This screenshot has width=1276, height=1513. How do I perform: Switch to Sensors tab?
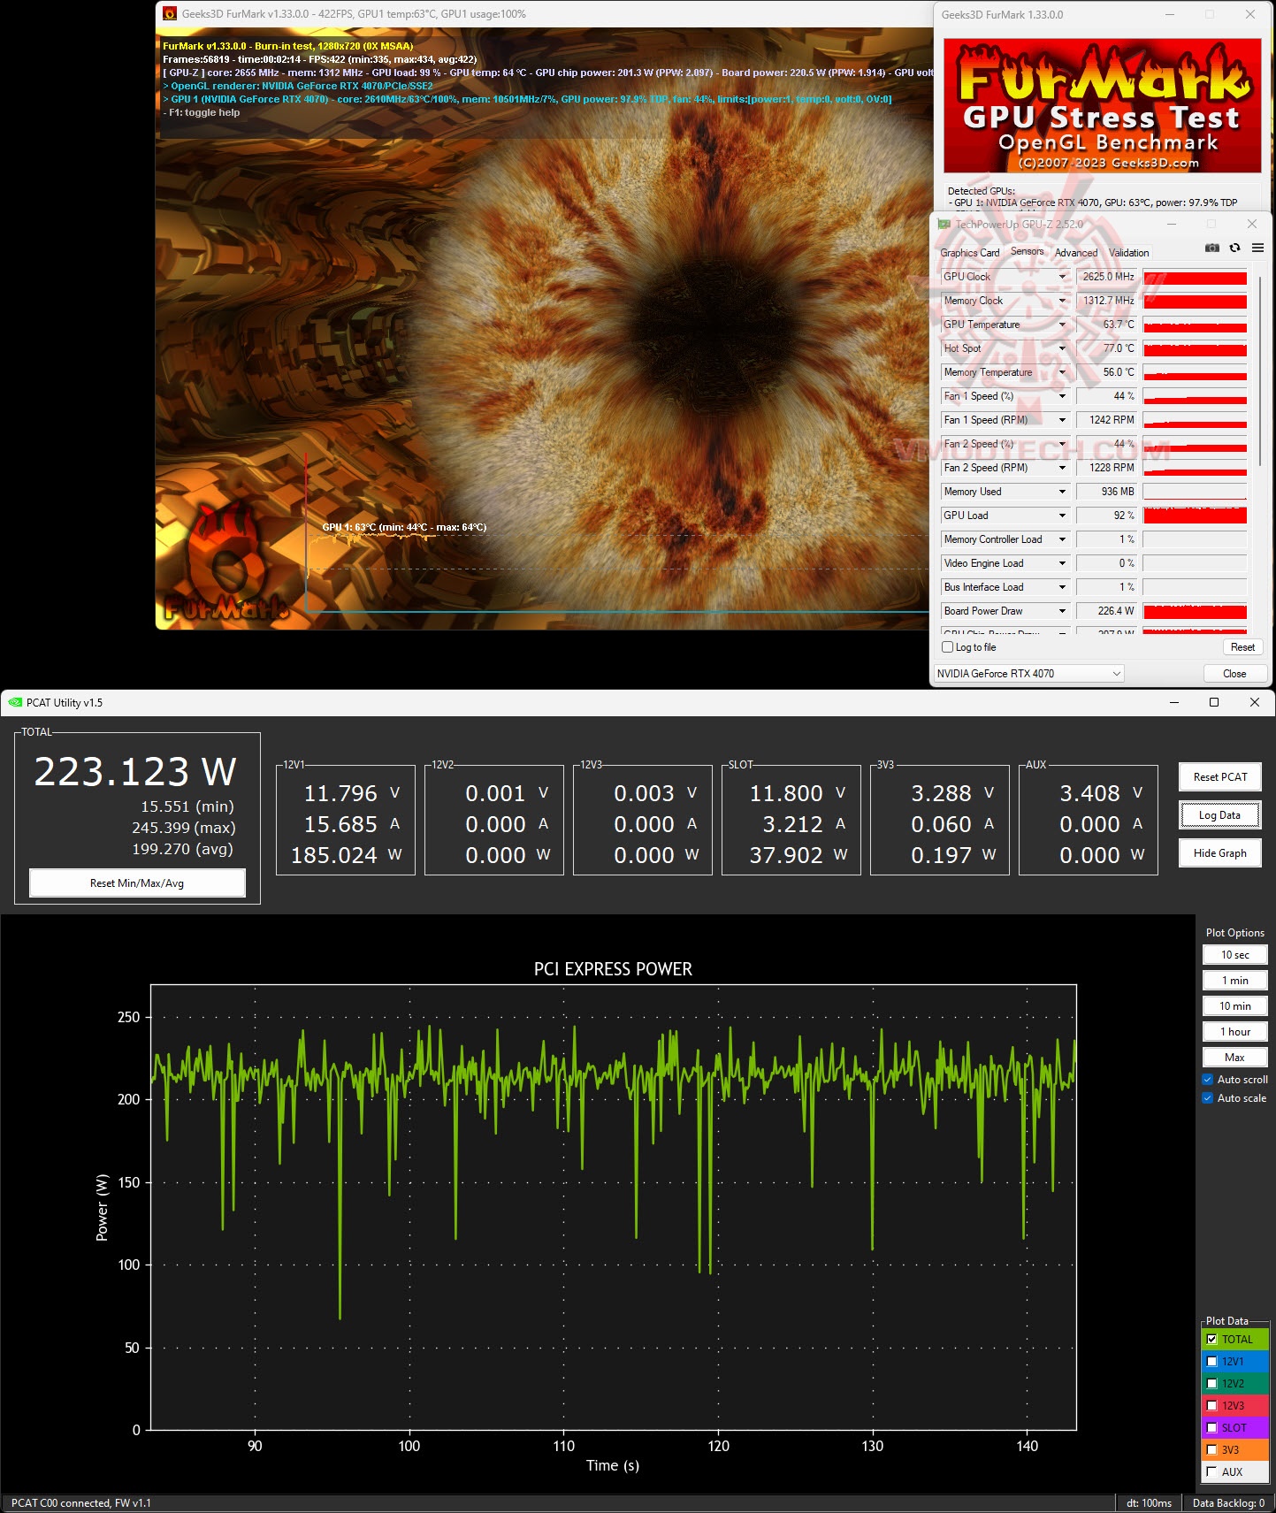[x=1027, y=252]
